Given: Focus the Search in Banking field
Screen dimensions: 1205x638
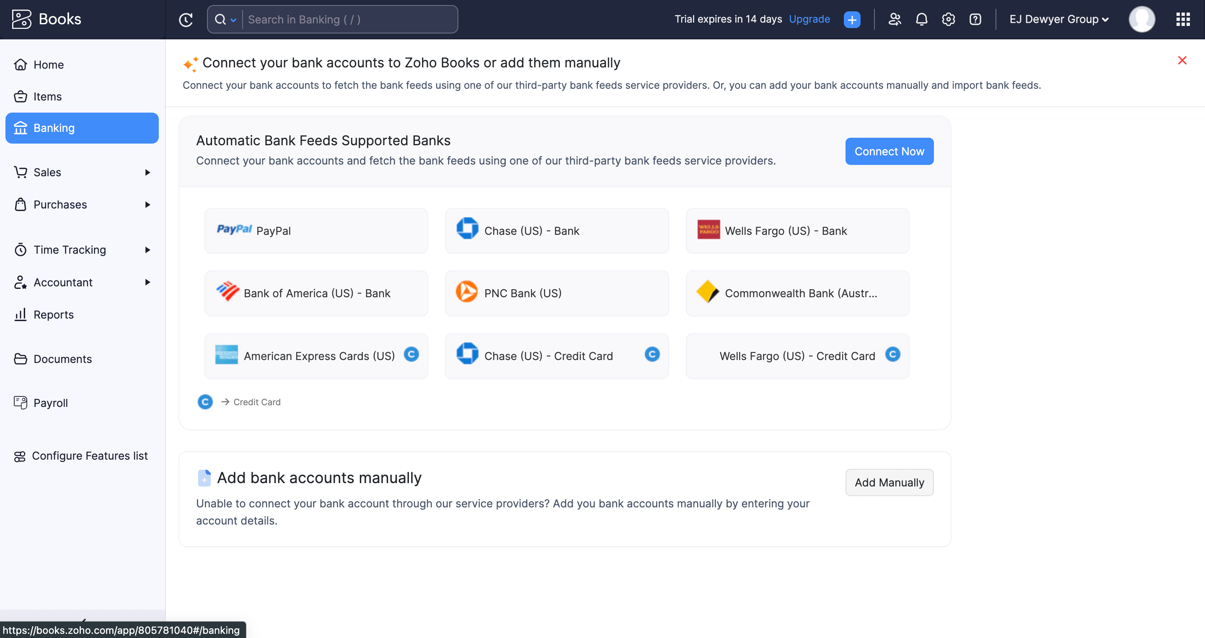Looking at the screenshot, I should pyautogui.click(x=350, y=20).
